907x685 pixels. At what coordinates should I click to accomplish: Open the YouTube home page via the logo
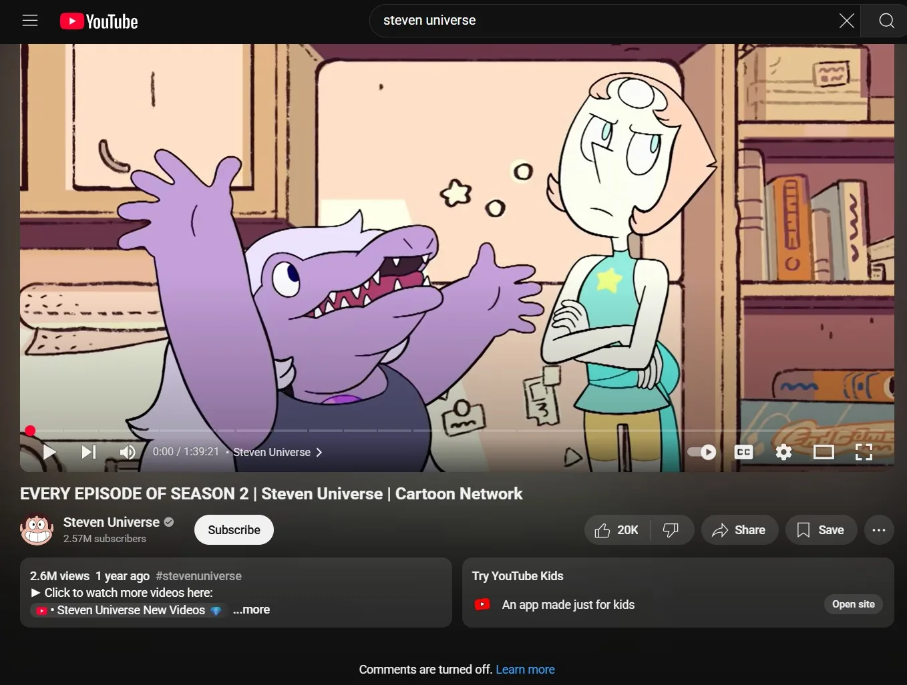[x=98, y=21]
